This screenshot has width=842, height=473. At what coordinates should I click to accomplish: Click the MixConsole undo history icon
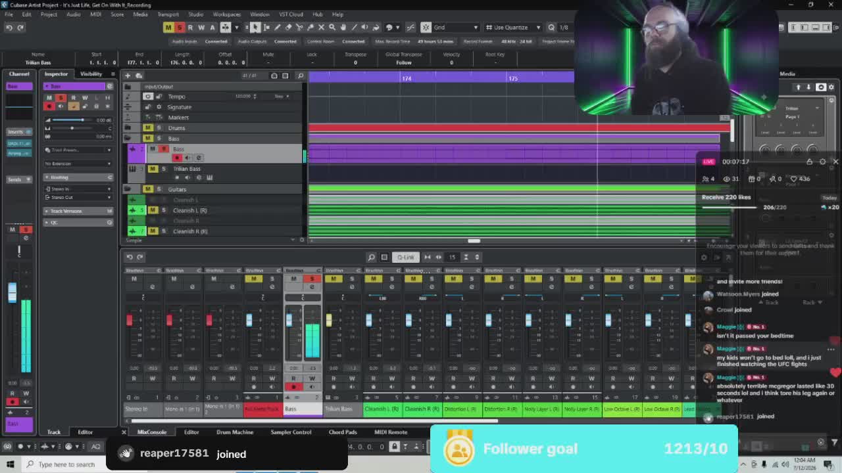coord(130,257)
